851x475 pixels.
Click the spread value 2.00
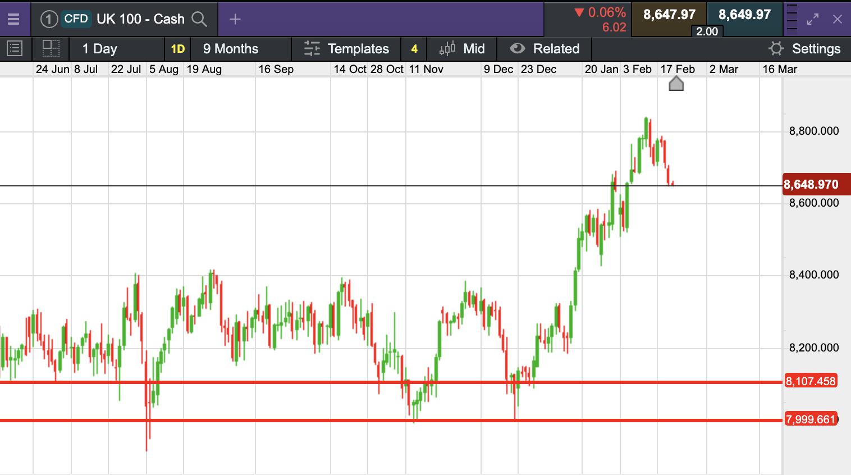click(x=707, y=31)
